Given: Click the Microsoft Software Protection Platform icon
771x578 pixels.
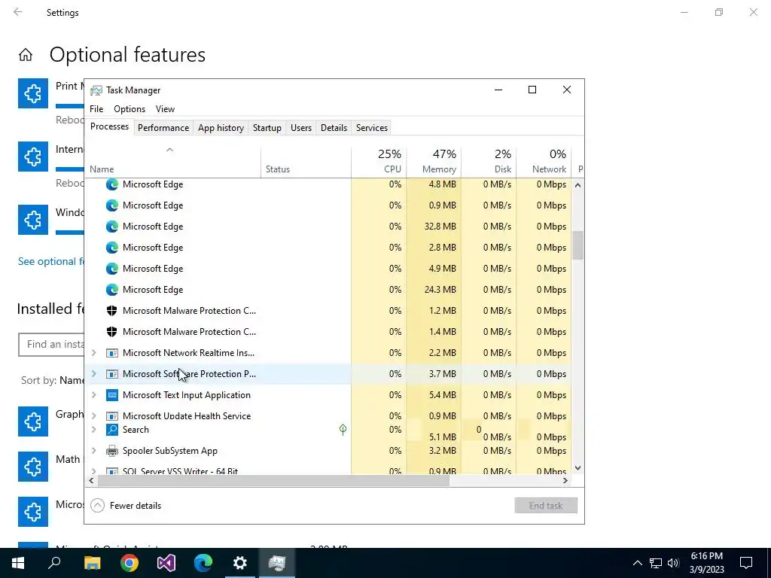Looking at the screenshot, I should pyautogui.click(x=112, y=374).
